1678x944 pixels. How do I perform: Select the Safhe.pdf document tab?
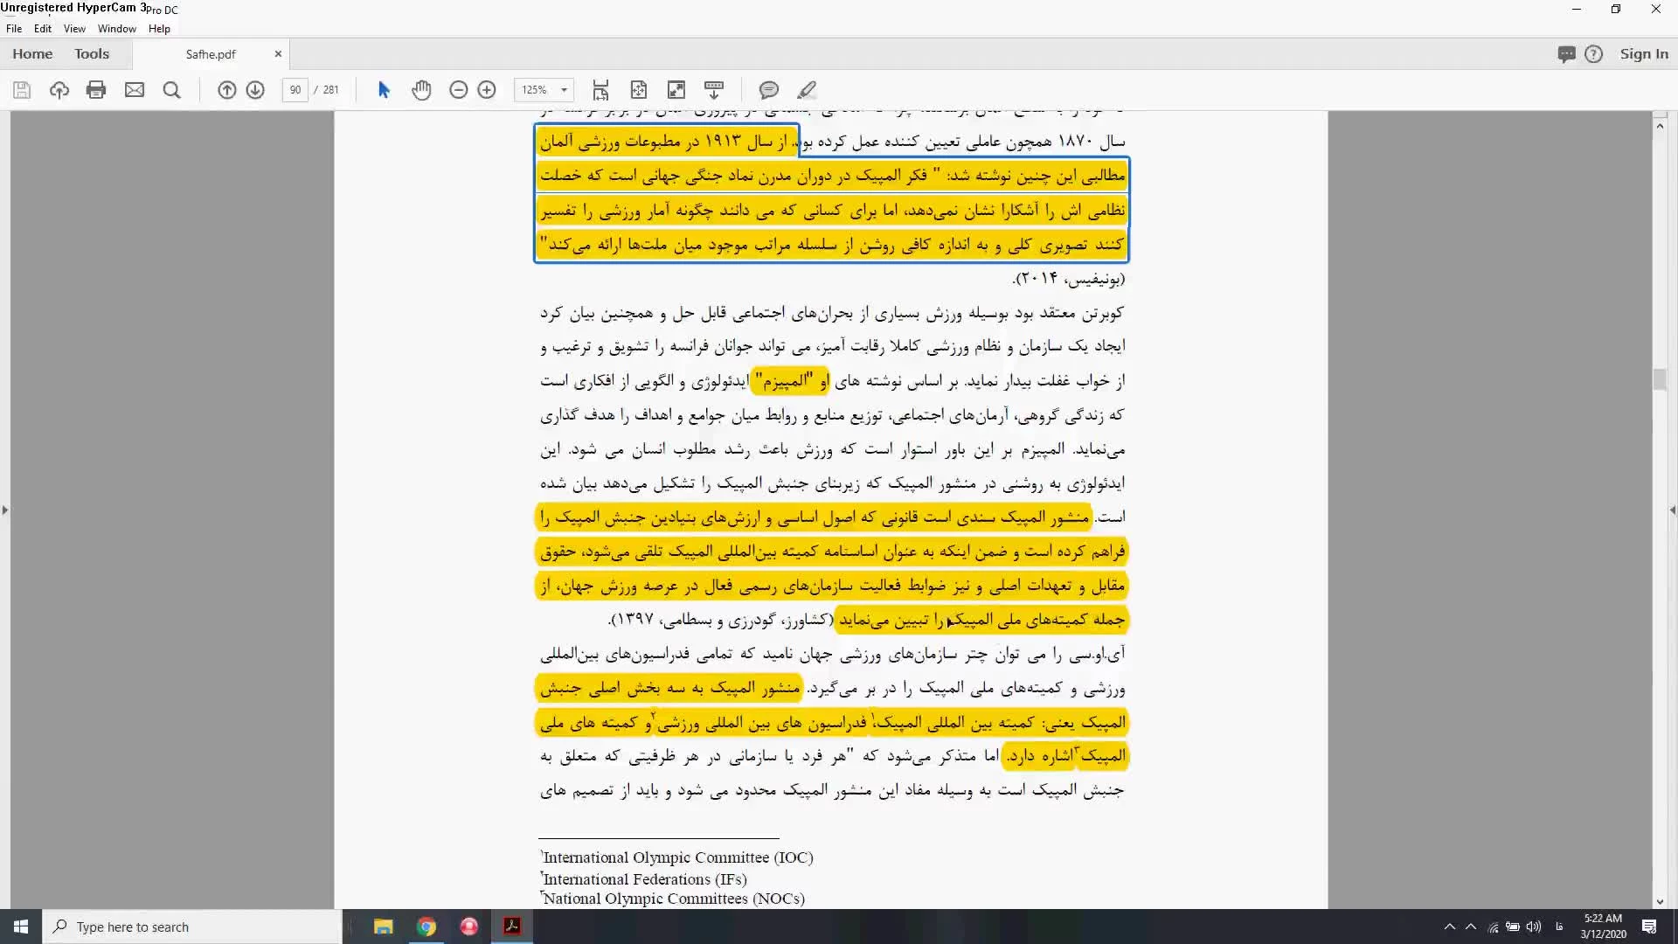pos(211,54)
